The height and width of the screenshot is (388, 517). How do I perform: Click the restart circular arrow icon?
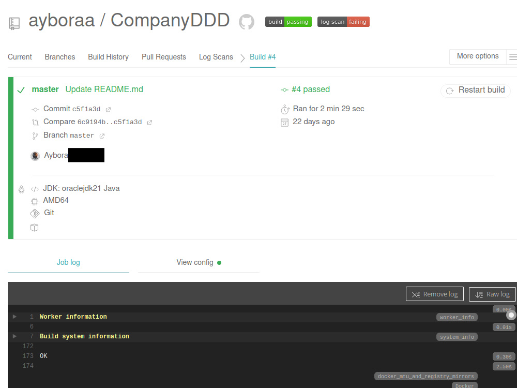pyautogui.click(x=450, y=91)
